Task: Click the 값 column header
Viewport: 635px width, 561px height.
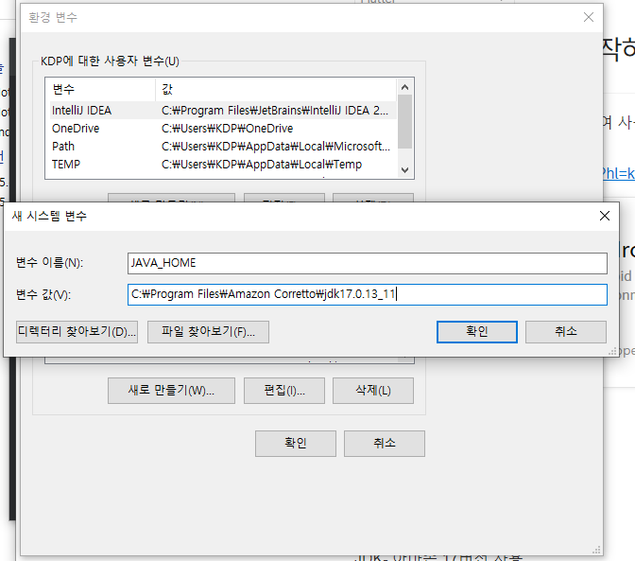Action: click(276, 89)
